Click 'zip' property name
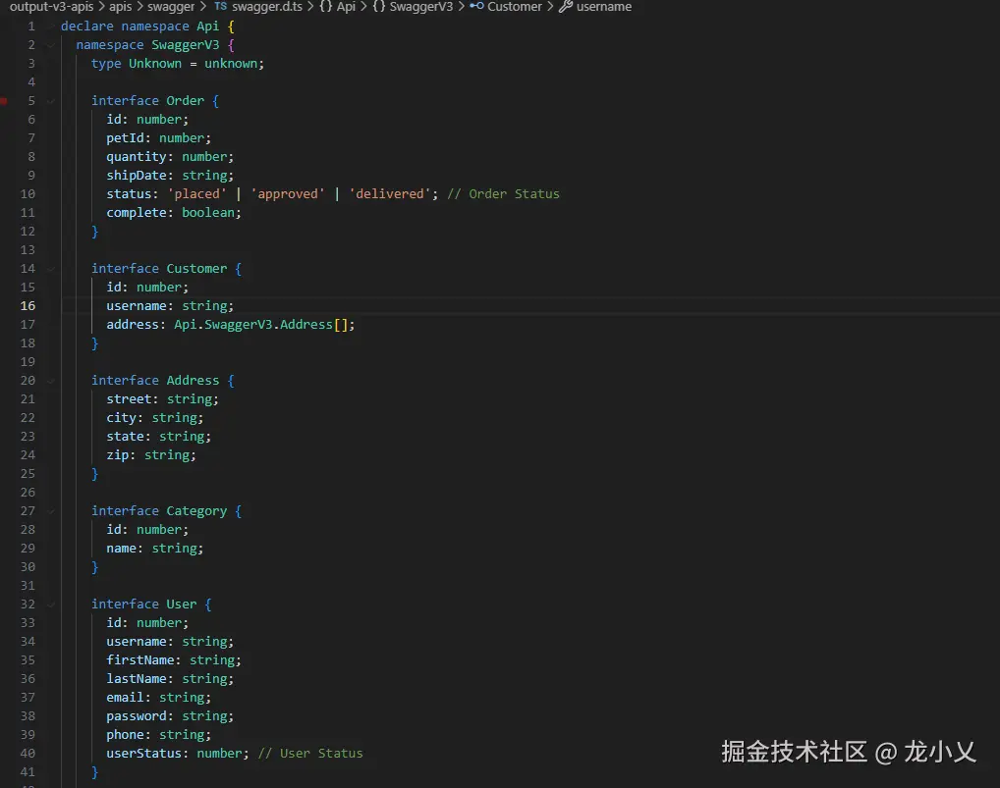1000x788 pixels. coord(117,454)
